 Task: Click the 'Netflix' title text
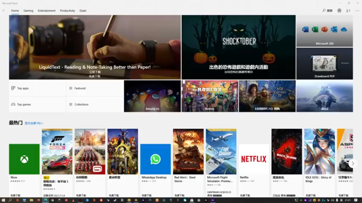[x=244, y=177]
